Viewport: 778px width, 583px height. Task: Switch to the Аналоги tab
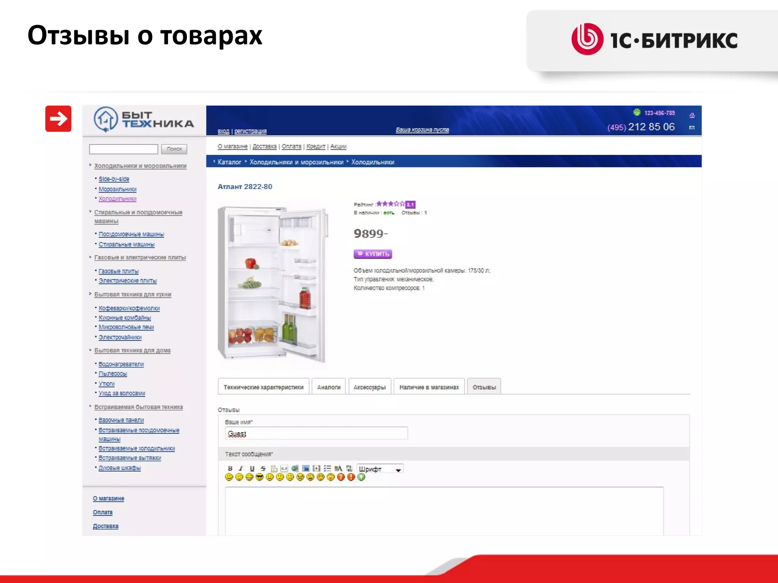pos(329,387)
